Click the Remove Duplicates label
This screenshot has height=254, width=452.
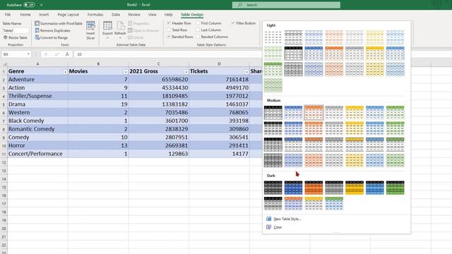pos(55,30)
